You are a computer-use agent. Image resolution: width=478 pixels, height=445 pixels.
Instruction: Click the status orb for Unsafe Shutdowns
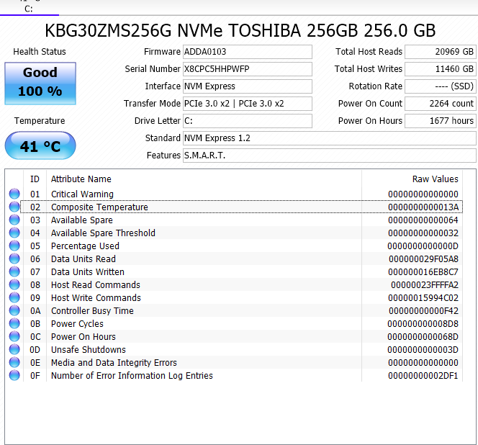point(14,349)
